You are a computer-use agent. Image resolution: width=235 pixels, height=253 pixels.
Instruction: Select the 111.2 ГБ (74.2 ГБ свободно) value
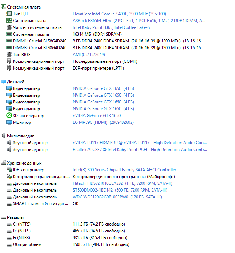tap(99, 224)
